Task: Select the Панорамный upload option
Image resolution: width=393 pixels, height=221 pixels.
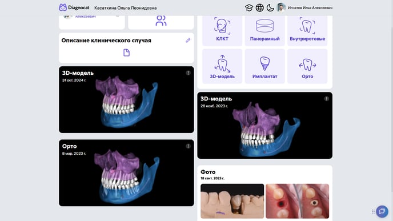Action: (264, 31)
